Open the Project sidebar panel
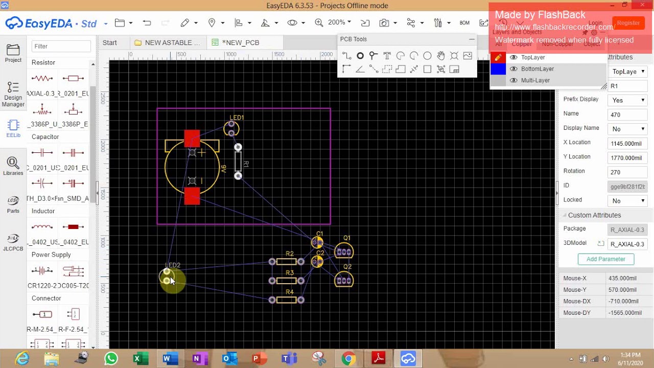 pyautogui.click(x=13, y=53)
